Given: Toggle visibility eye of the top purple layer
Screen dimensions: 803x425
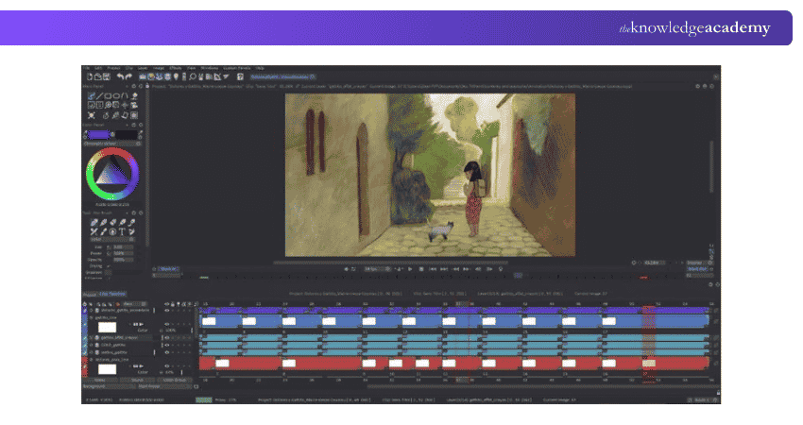Looking at the screenshot, I should click(x=166, y=311).
